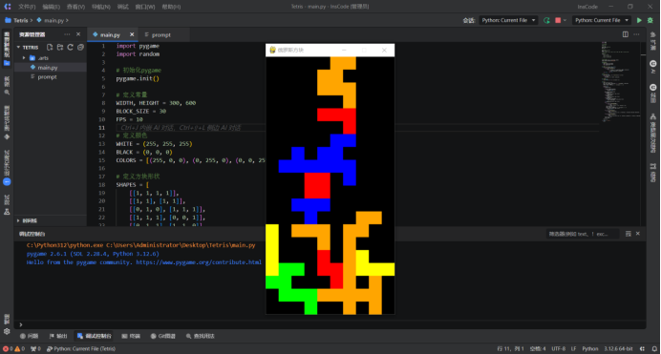Viewport: 661px width, 354px height.
Task: Create a new folder in TETRIS
Action: (60, 47)
